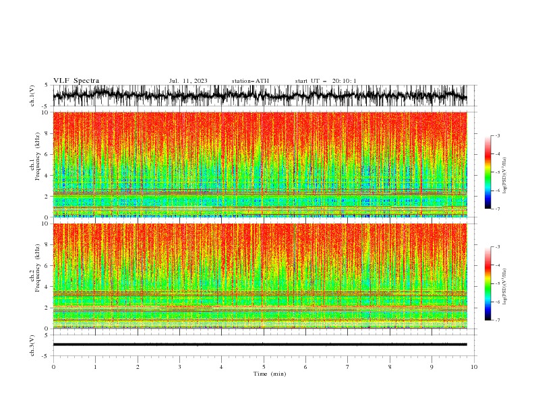Click the "ch.3(V)" waveform axis label
Screen dimensions: 534x412
[32, 345]
